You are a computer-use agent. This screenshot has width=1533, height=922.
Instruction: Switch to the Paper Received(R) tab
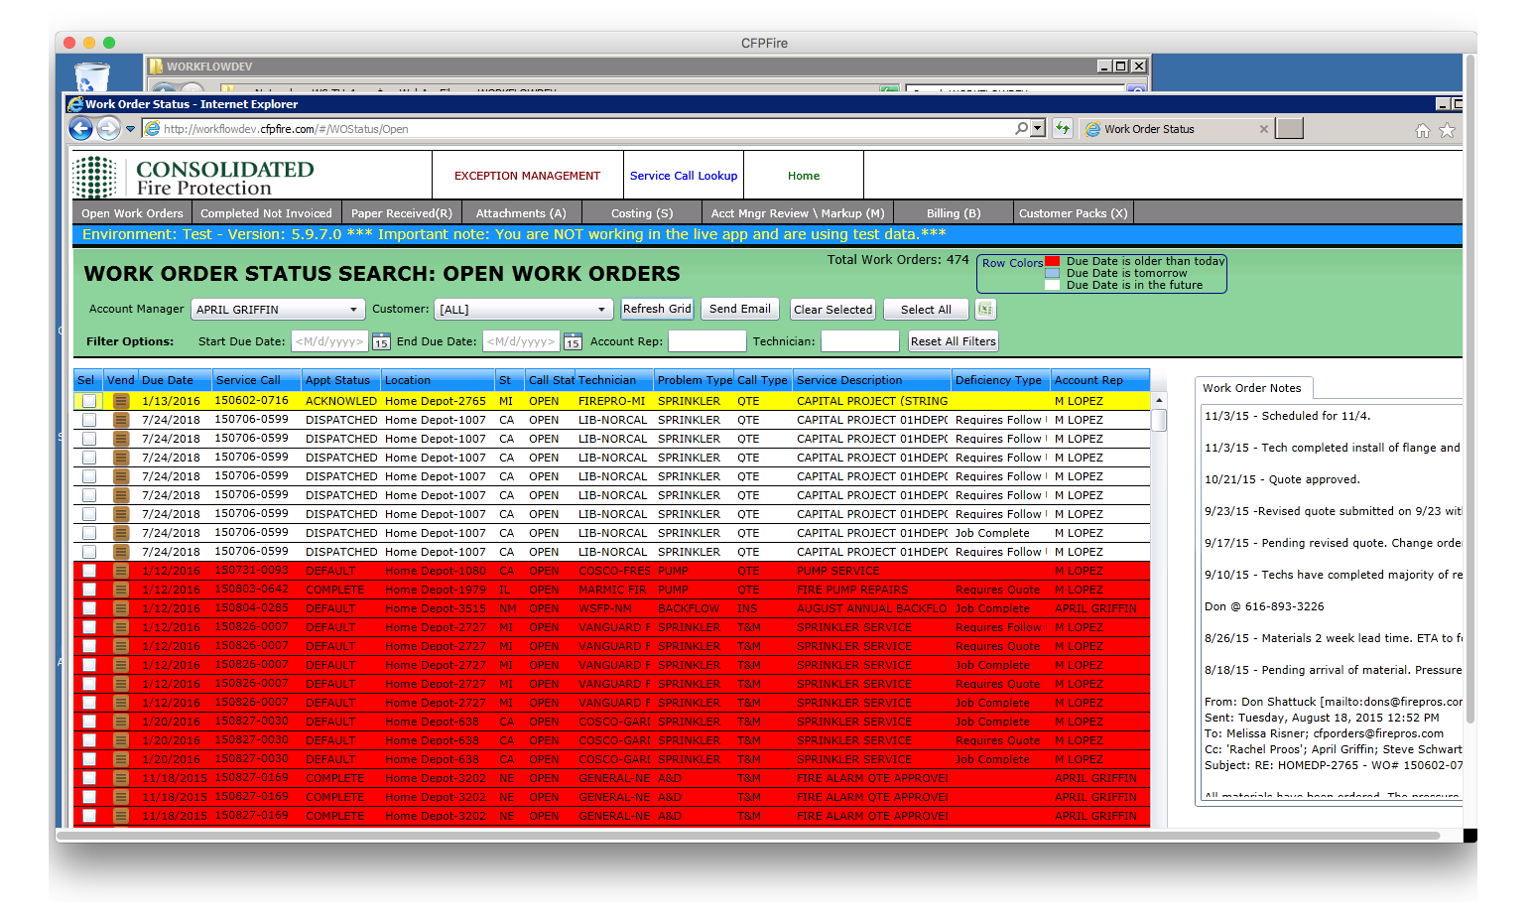pyautogui.click(x=402, y=213)
